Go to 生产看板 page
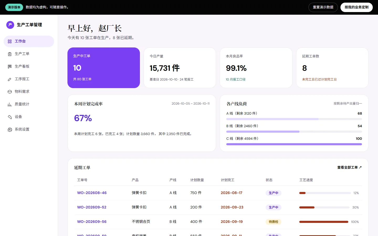The width and height of the screenshot is (378, 236). click(x=29, y=67)
